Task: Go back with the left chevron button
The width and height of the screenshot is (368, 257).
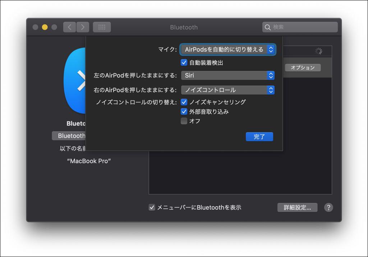Action: click(x=69, y=27)
